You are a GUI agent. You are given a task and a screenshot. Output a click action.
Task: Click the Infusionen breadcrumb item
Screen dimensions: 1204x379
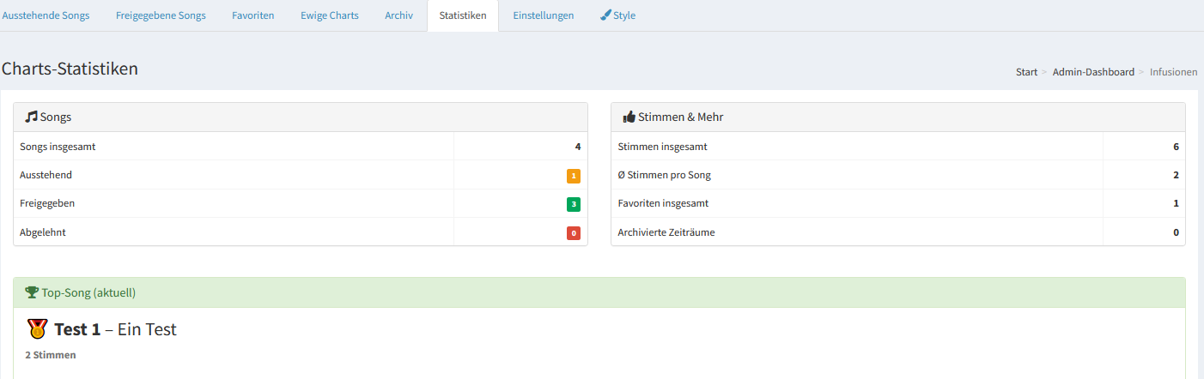(x=1173, y=72)
